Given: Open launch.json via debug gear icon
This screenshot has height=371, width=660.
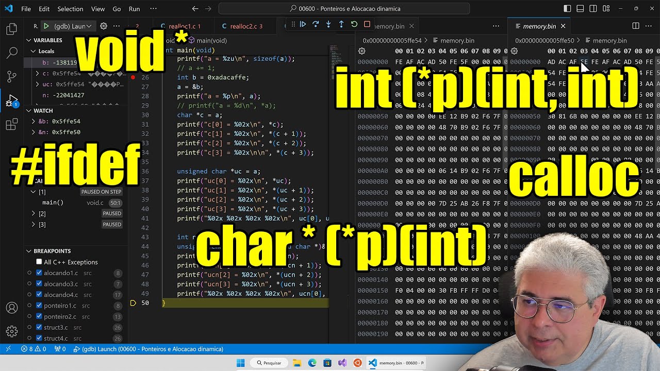Looking at the screenshot, I should (103, 26).
